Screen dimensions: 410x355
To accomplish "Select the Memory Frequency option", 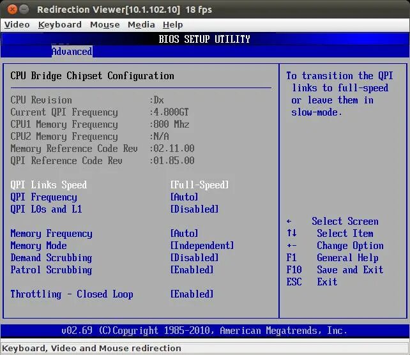I will [51, 234].
